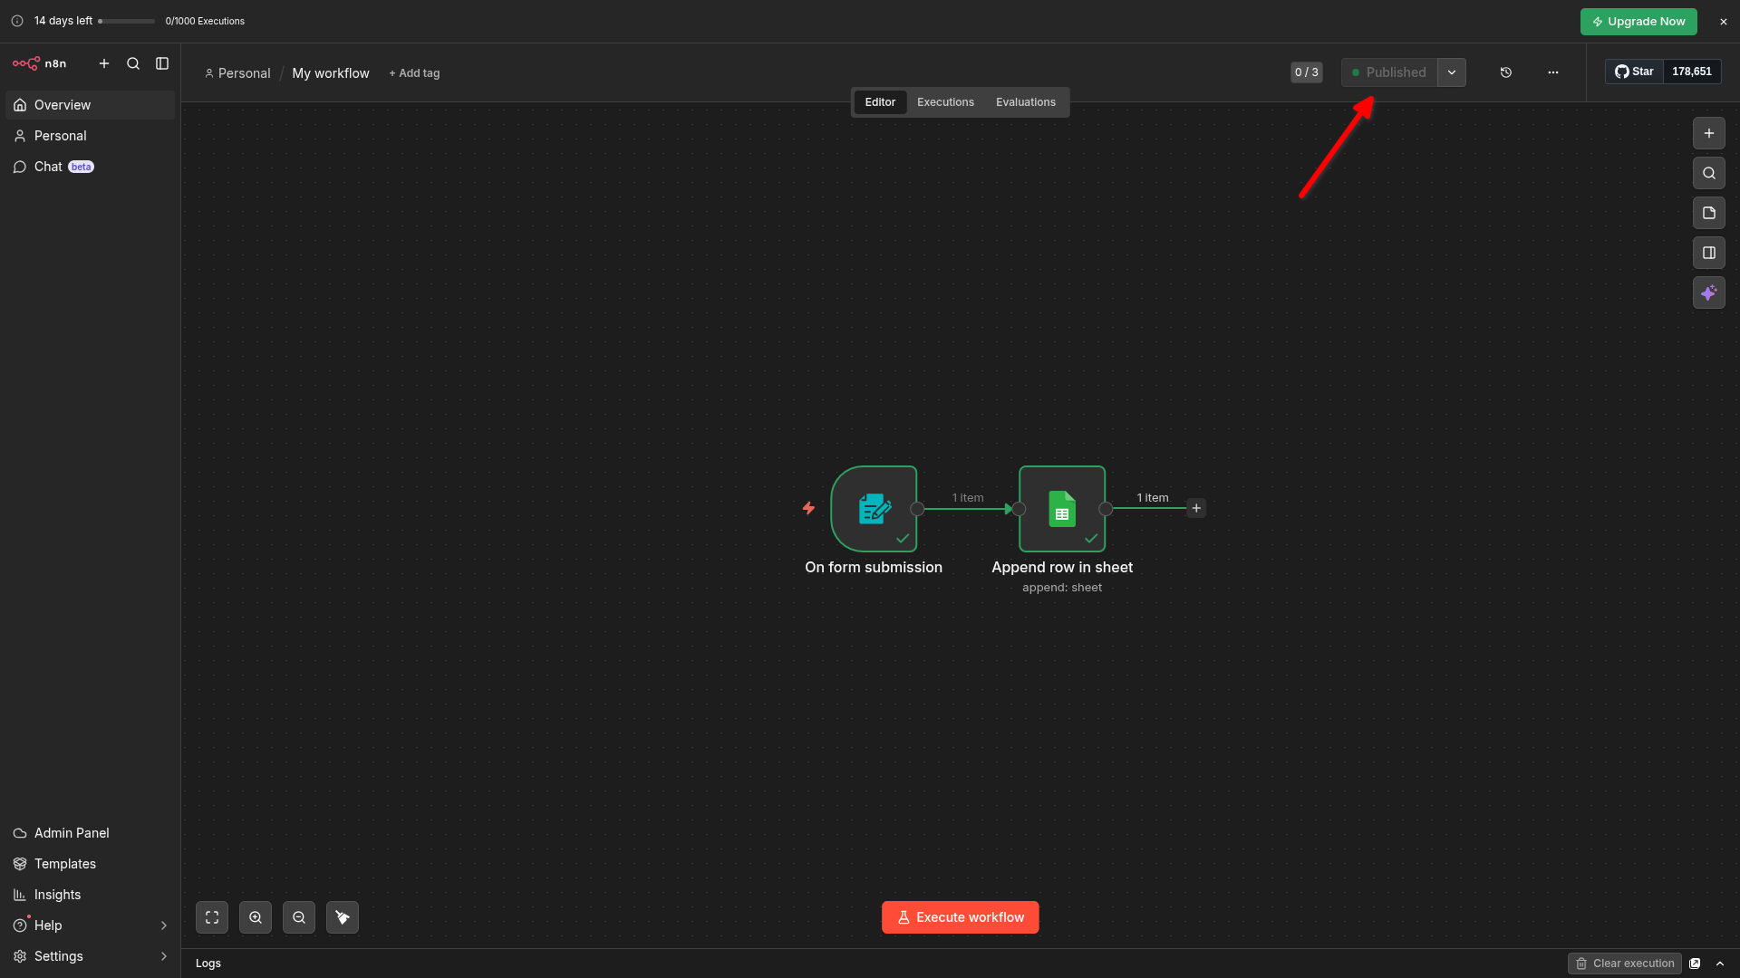This screenshot has width=1740, height=978.
Task: Click the Add tag field
Action: (x=414, y=73)
